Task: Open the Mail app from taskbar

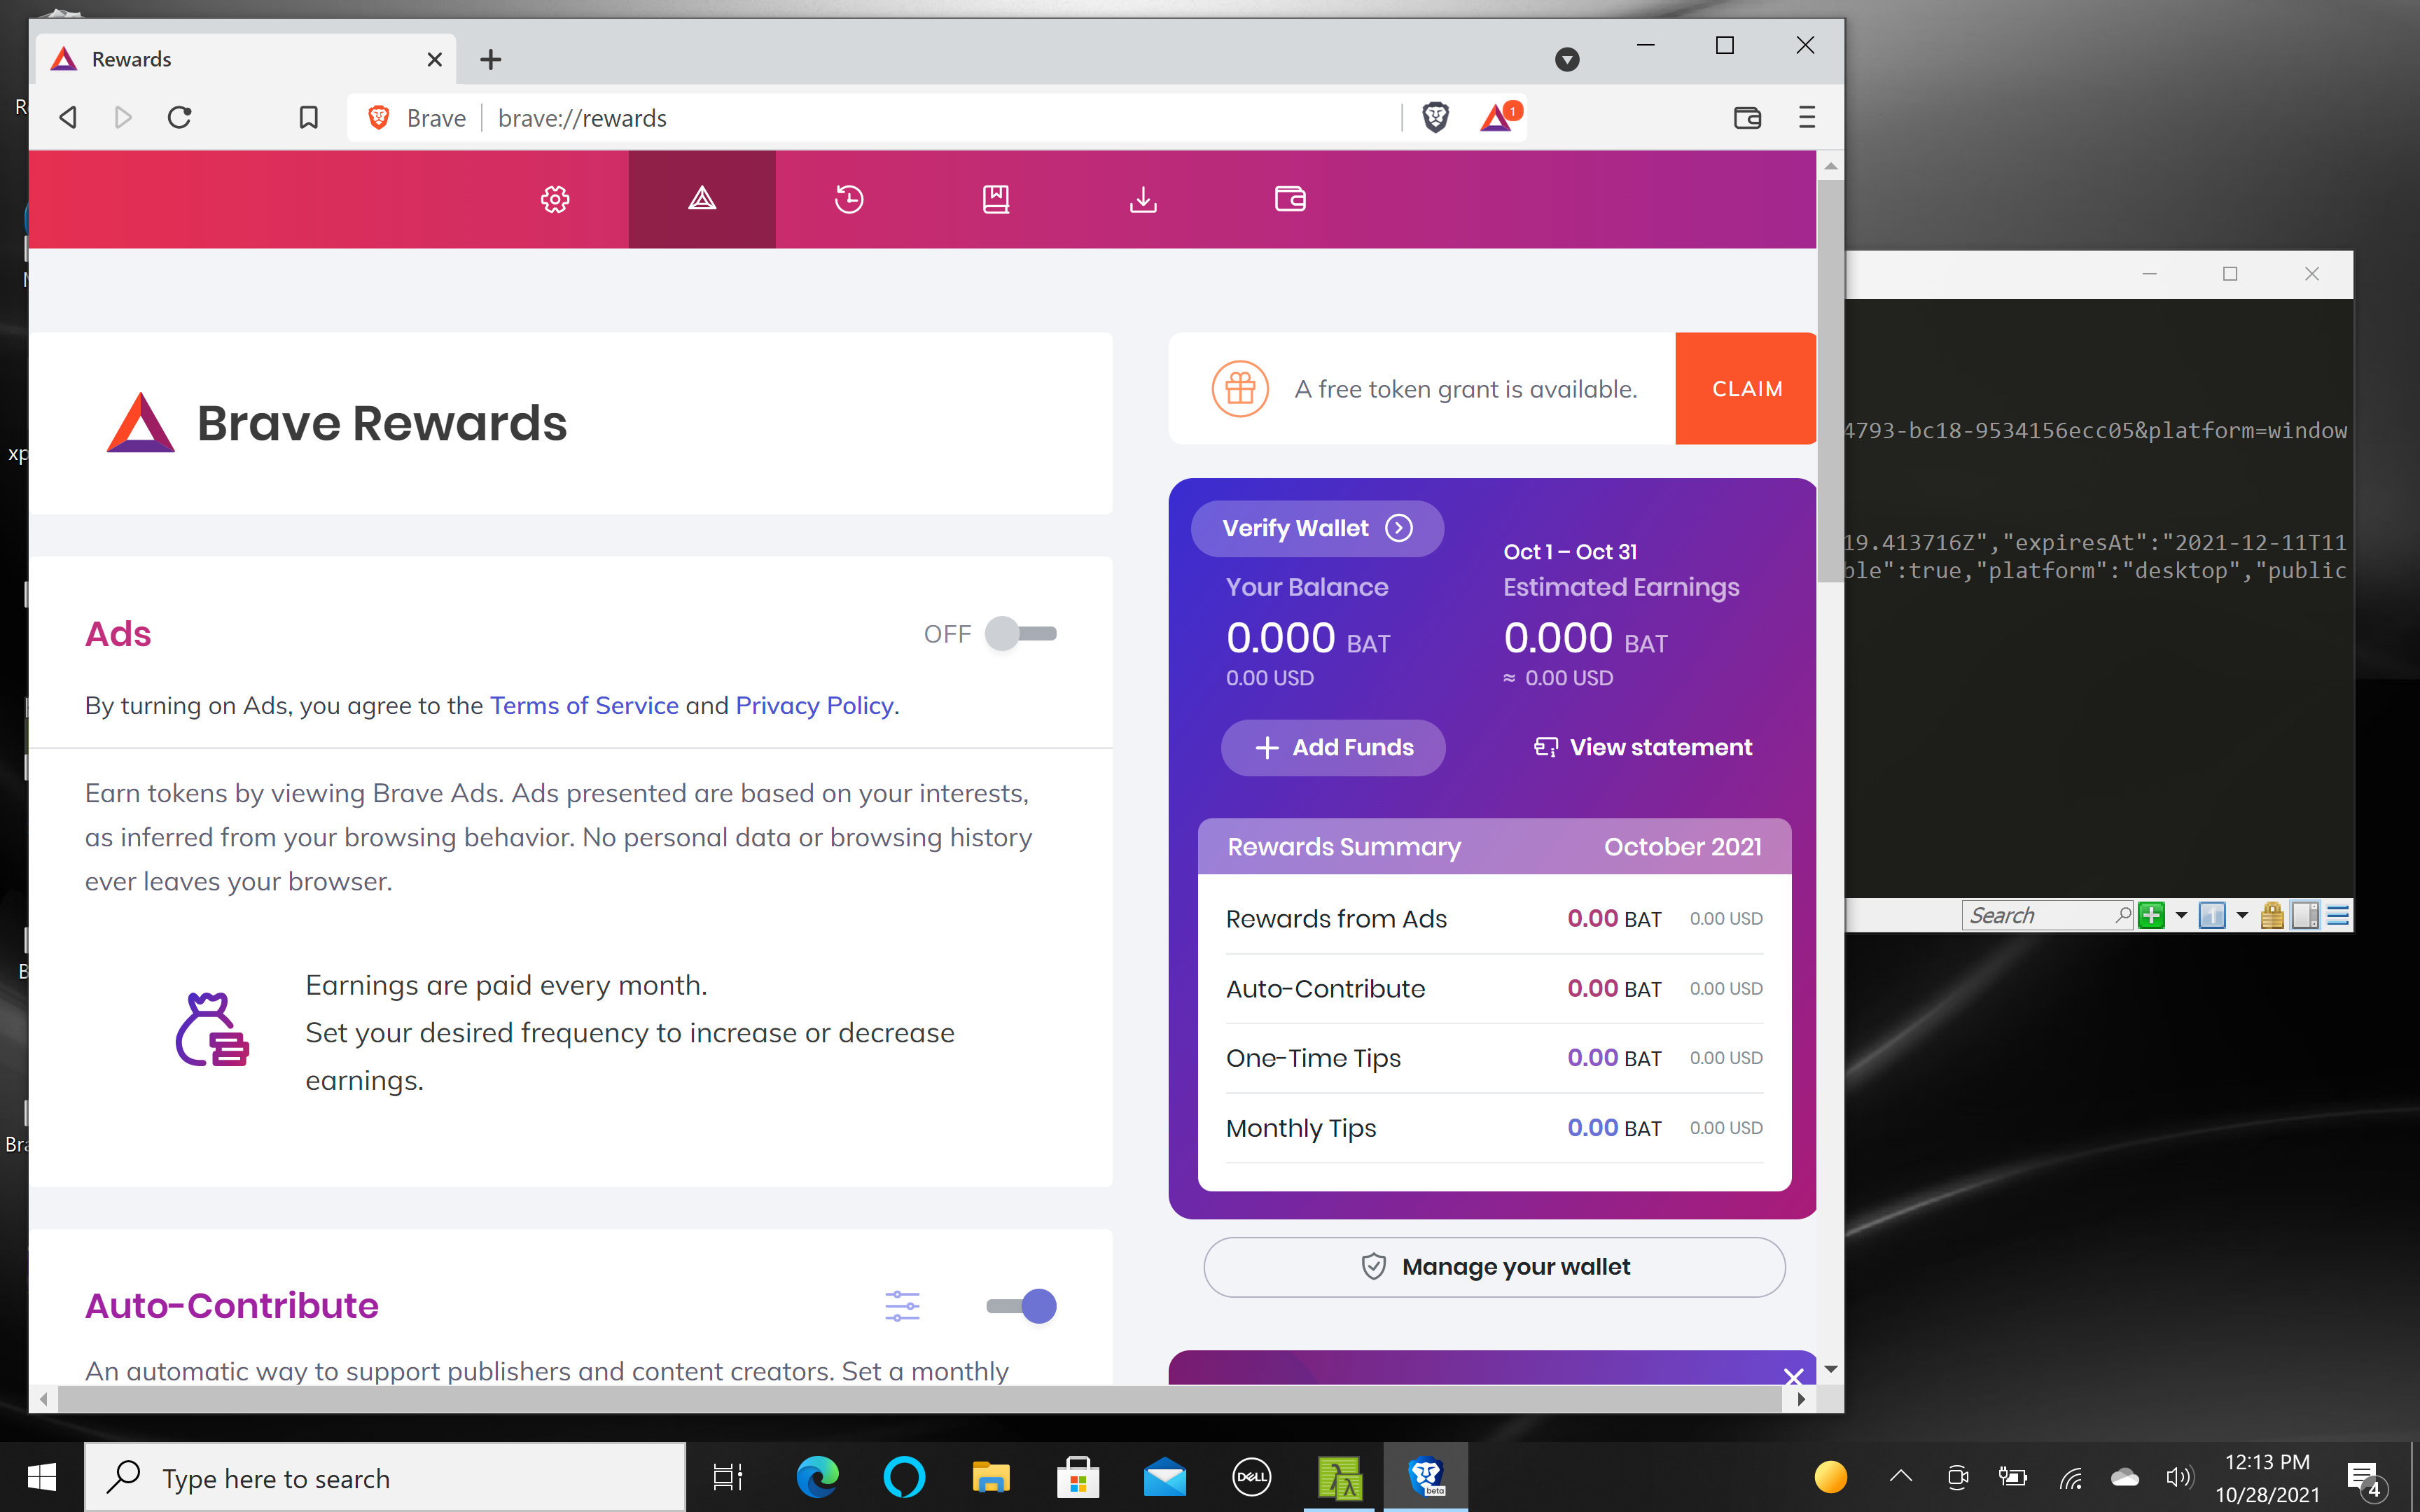Action: 1165,1477
